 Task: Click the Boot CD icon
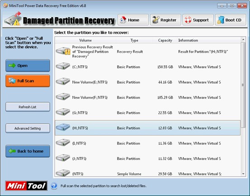tap(221, 20)
